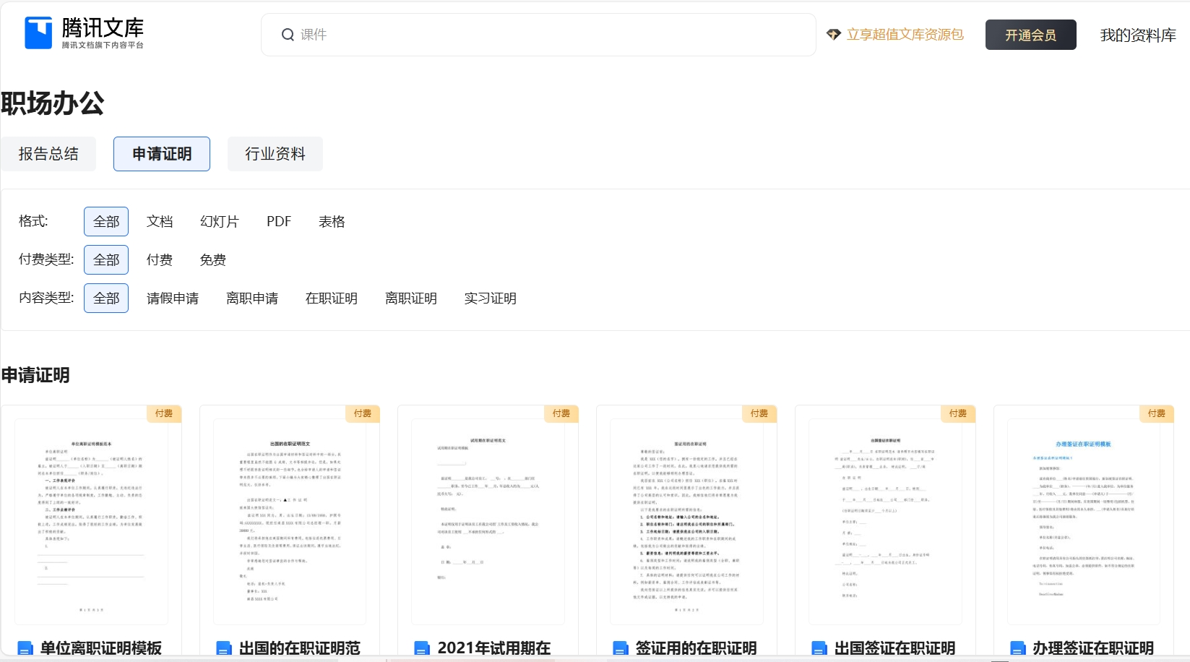The height and width of the screenshot is (662, 1190).
Task: Switch to the 行业资料 tab
Action: click(275, 154)
